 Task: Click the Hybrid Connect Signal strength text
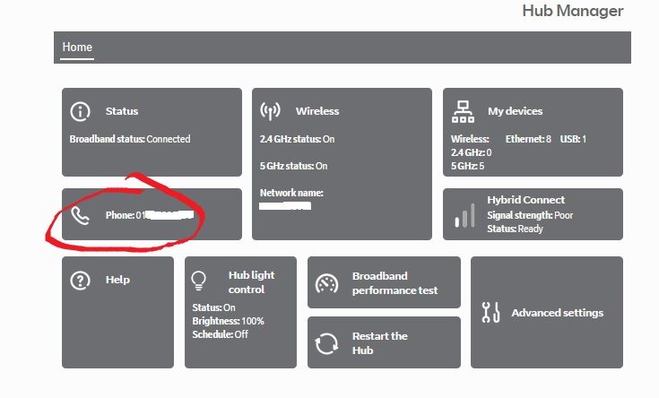point(530,215)
